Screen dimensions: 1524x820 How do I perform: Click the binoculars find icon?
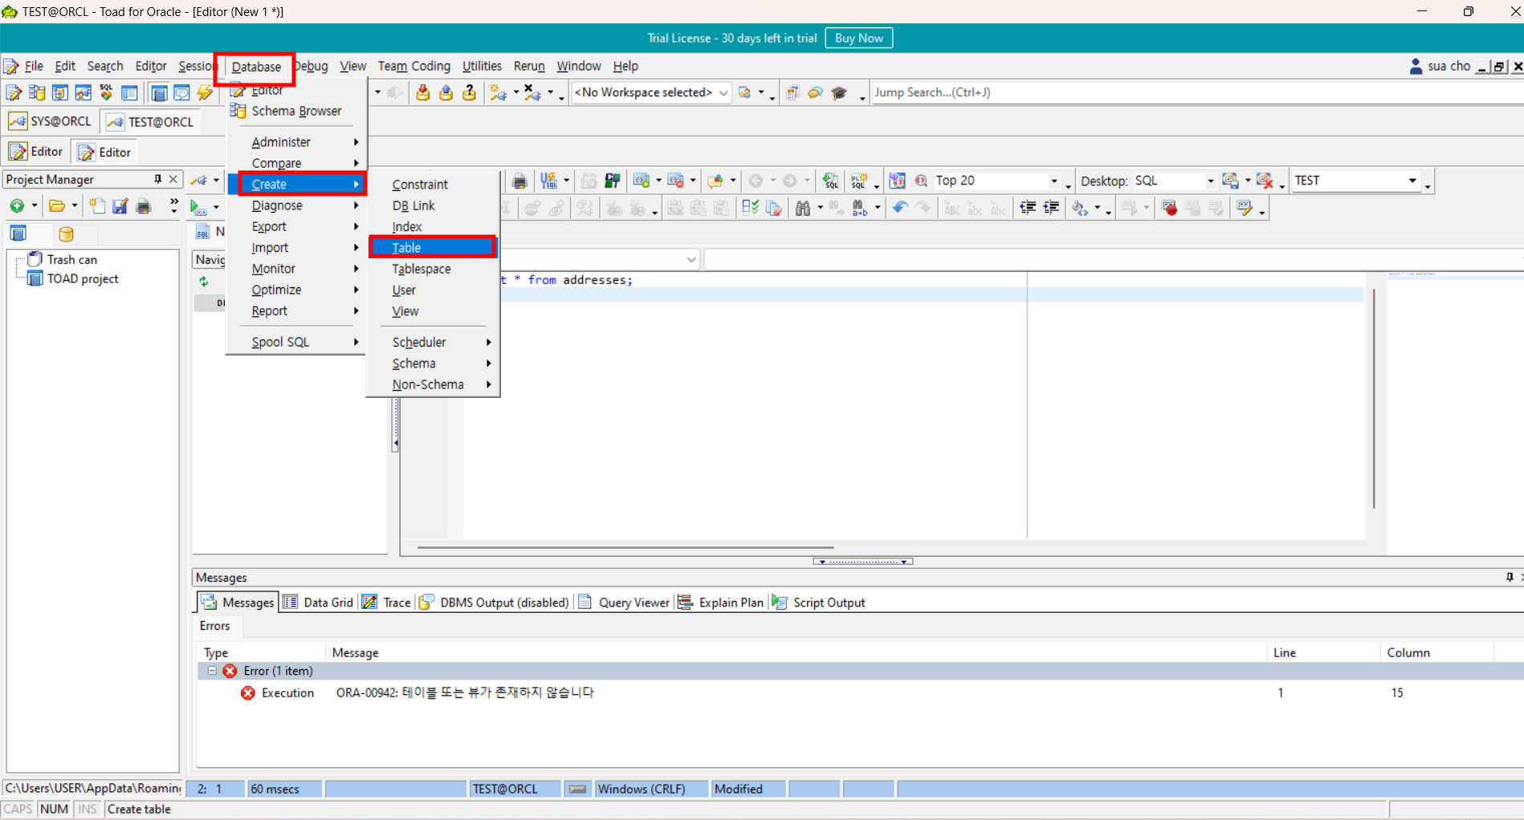click(x=802, y=209)
